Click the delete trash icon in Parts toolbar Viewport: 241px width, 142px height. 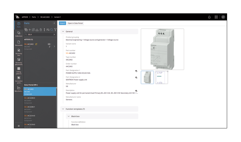pyautogui.click(x=41, y=30)
